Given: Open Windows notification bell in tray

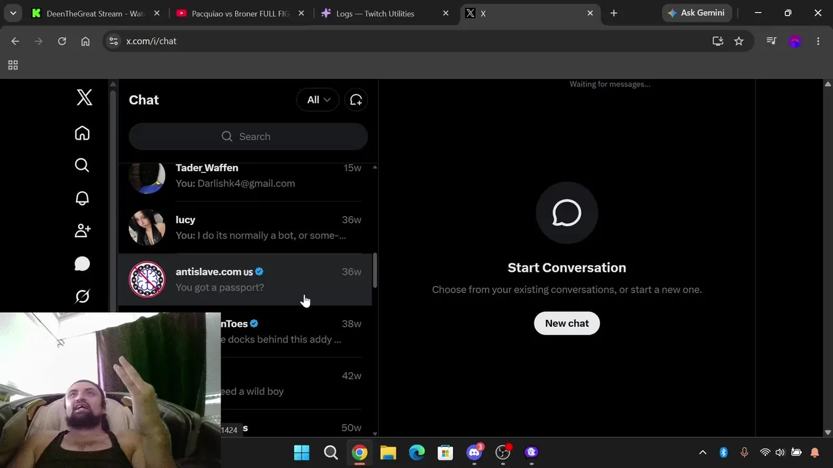Looking at the screenshot, I should click(815, 452).
